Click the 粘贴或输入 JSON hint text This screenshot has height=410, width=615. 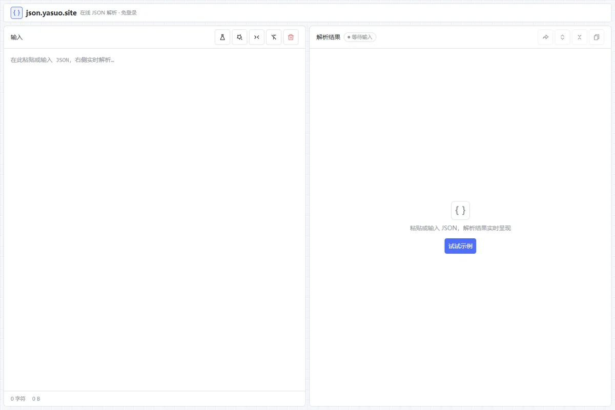[460, 228]
